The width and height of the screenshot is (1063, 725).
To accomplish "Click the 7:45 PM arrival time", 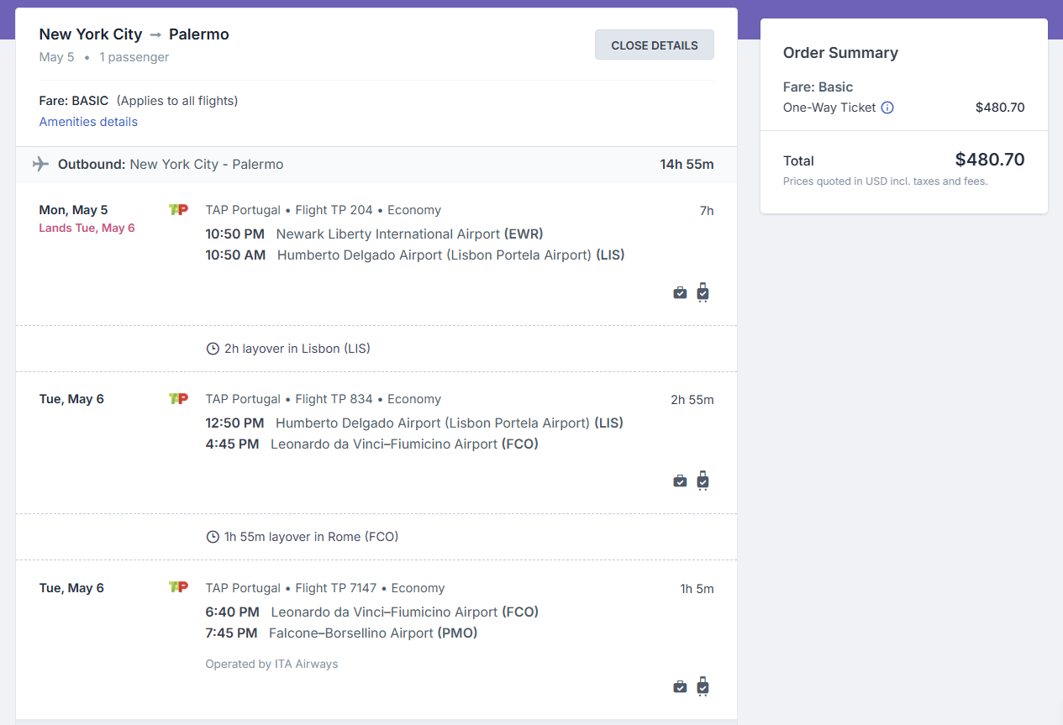I will coord(231,633).
